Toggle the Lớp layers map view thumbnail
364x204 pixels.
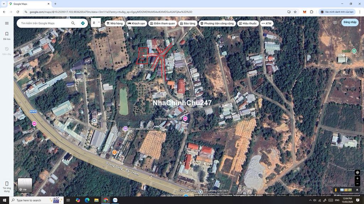(25, 185)
